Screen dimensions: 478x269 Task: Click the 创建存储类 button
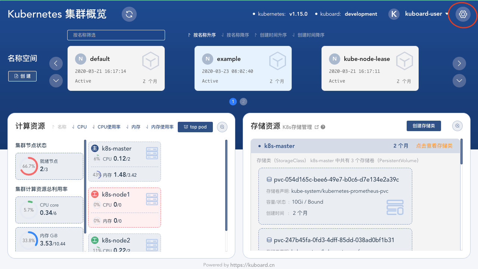[424, 126]
